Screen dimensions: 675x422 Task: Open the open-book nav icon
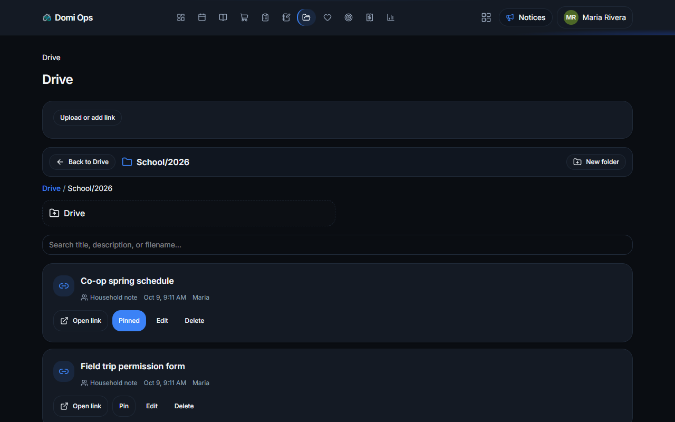223,17
